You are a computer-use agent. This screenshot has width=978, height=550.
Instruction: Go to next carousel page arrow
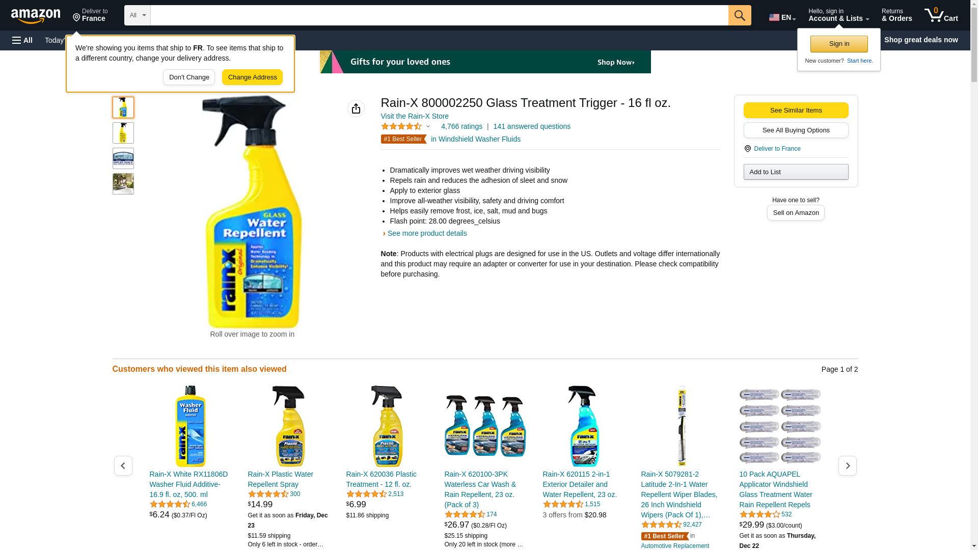(x=848, y=466)
